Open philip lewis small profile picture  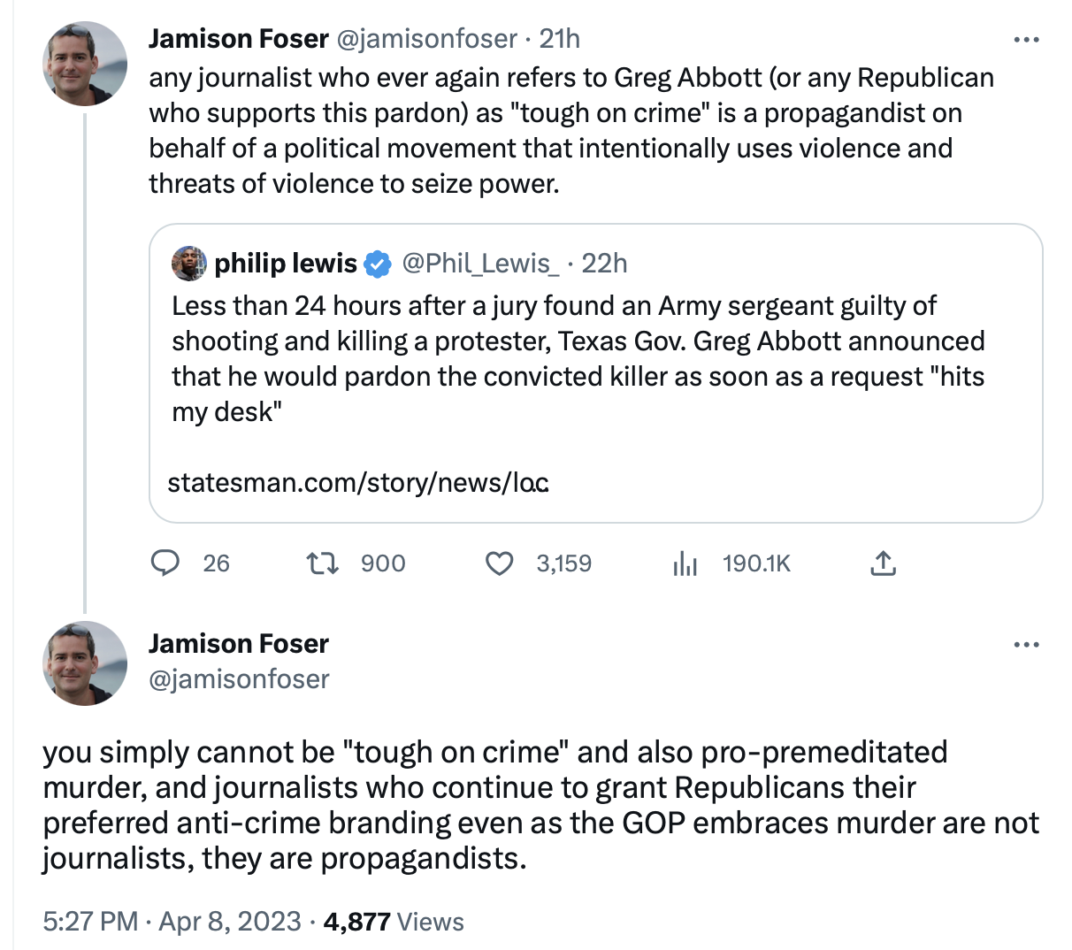[x=188, y=263]
